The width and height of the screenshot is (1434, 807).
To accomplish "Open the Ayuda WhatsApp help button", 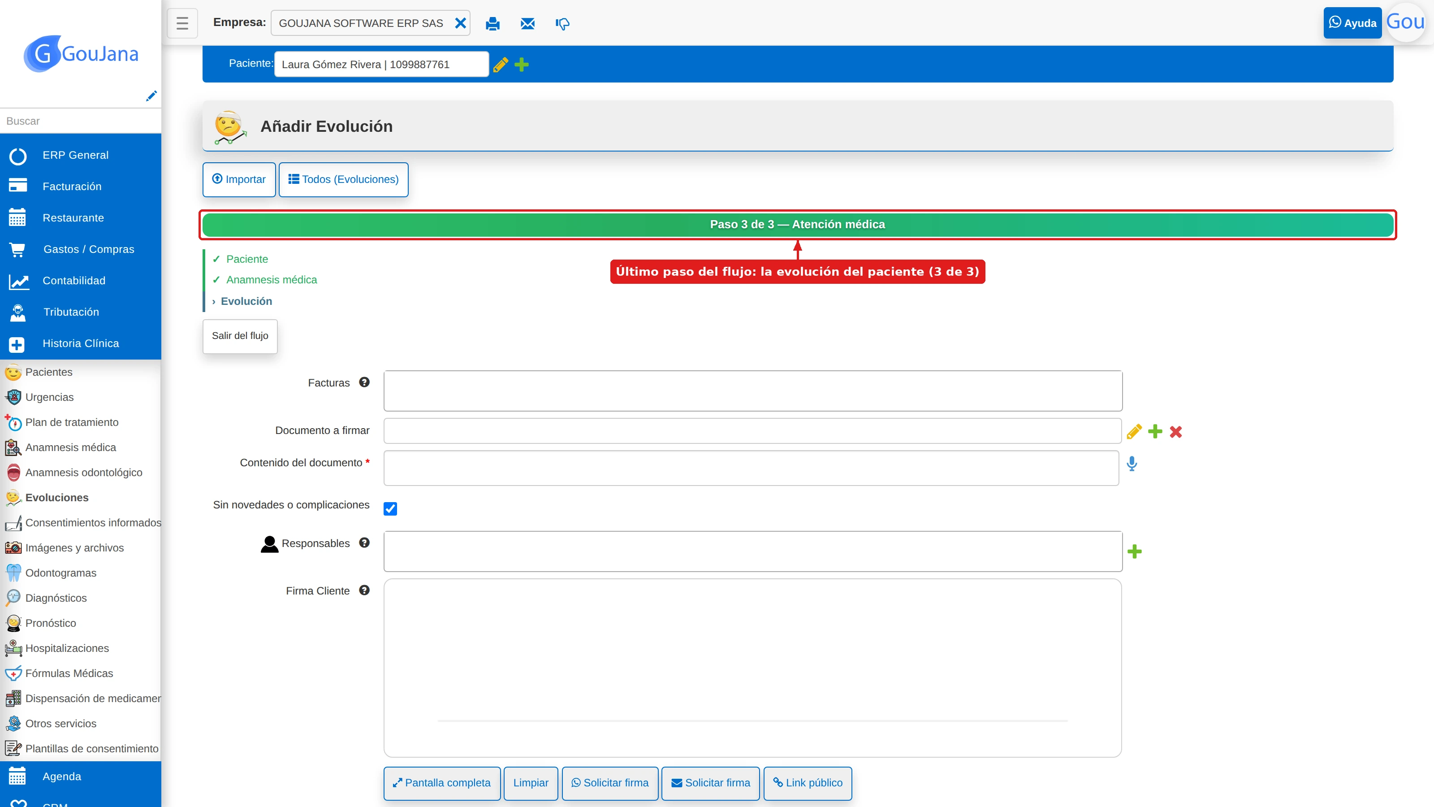I will [1352, 23].
